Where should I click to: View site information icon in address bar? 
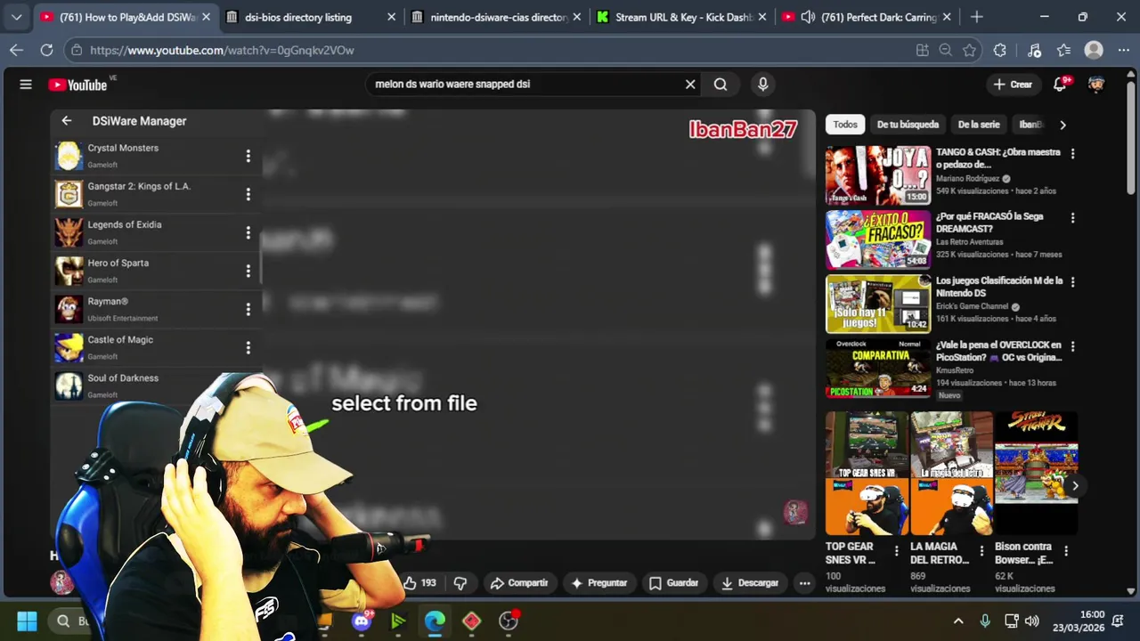click(77, 50)
